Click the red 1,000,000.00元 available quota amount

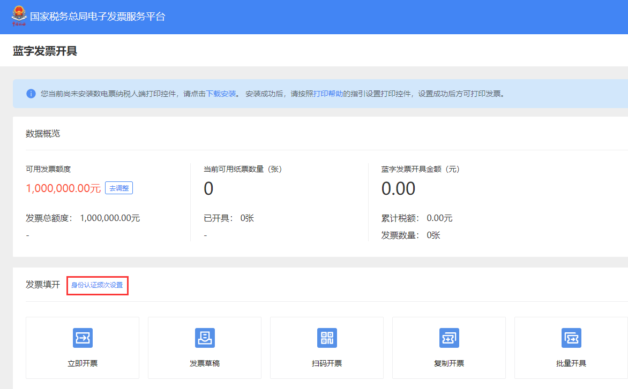tap(63, 188)
